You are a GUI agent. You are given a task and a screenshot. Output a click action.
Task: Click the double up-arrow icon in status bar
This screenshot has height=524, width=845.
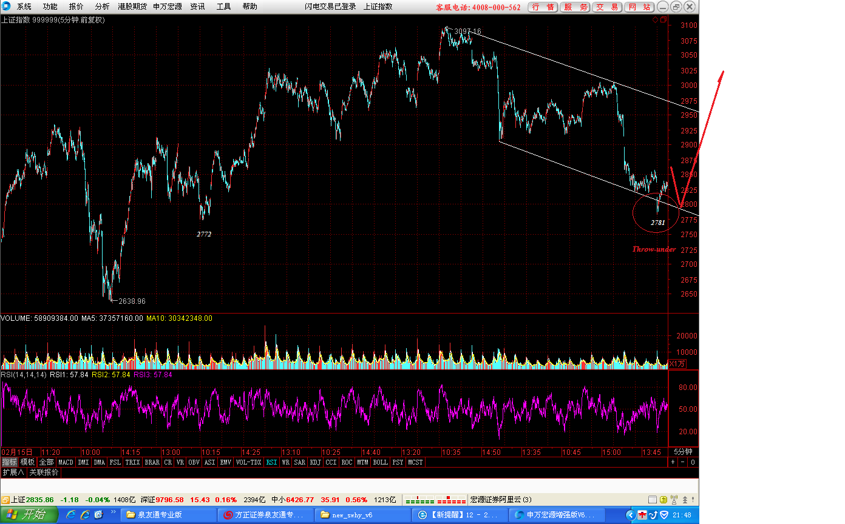point(685,500)
